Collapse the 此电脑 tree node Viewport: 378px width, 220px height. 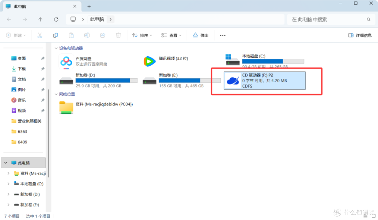click(x=6, y=163)
